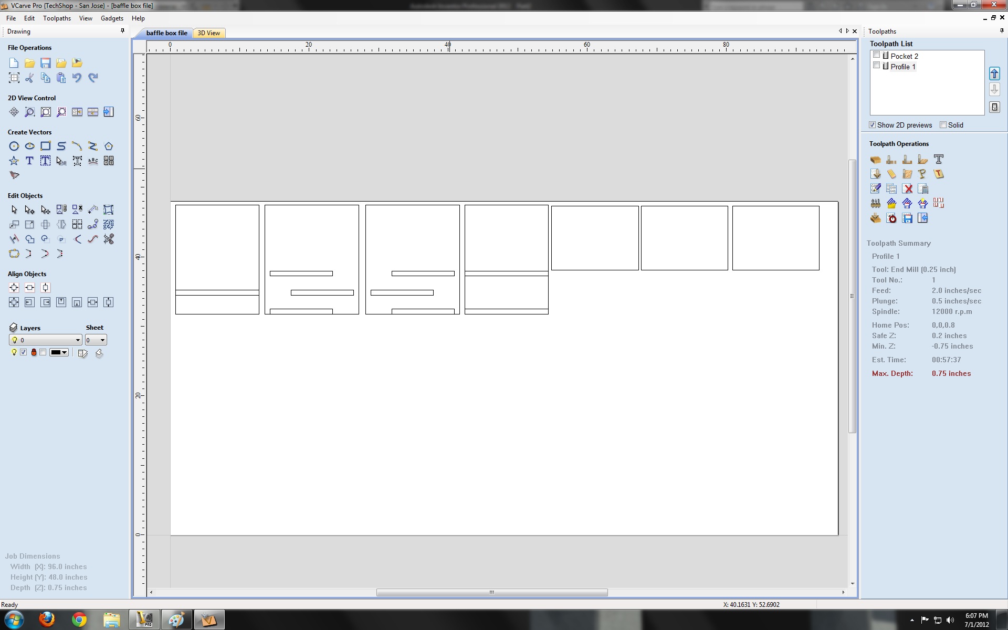Click the volume icon in the system tray
Image resolution: width=1008 pixels, height=630 pixels.
[950, 620]
